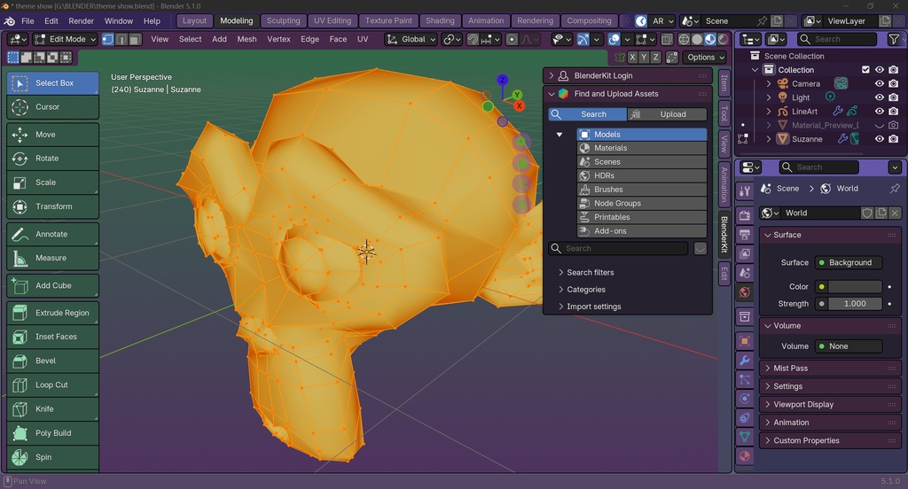Expand Viewport Display panel

pos(830,405)
